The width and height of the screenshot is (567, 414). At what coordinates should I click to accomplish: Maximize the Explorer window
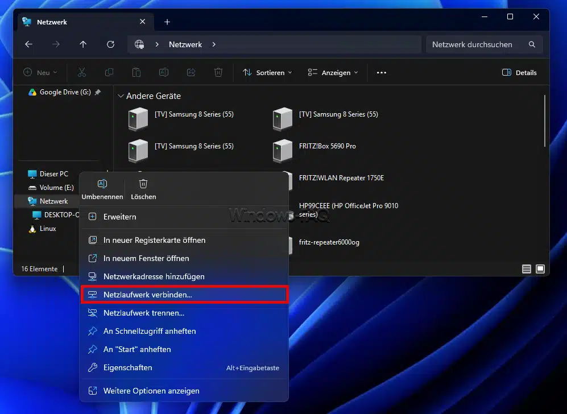[x=510, y=16]
